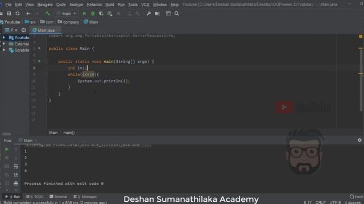Image resolution: width=364 pixels, height=204 pixels.
Task: Toggle fold marker for the while loop
Action: tap(47, 74)
